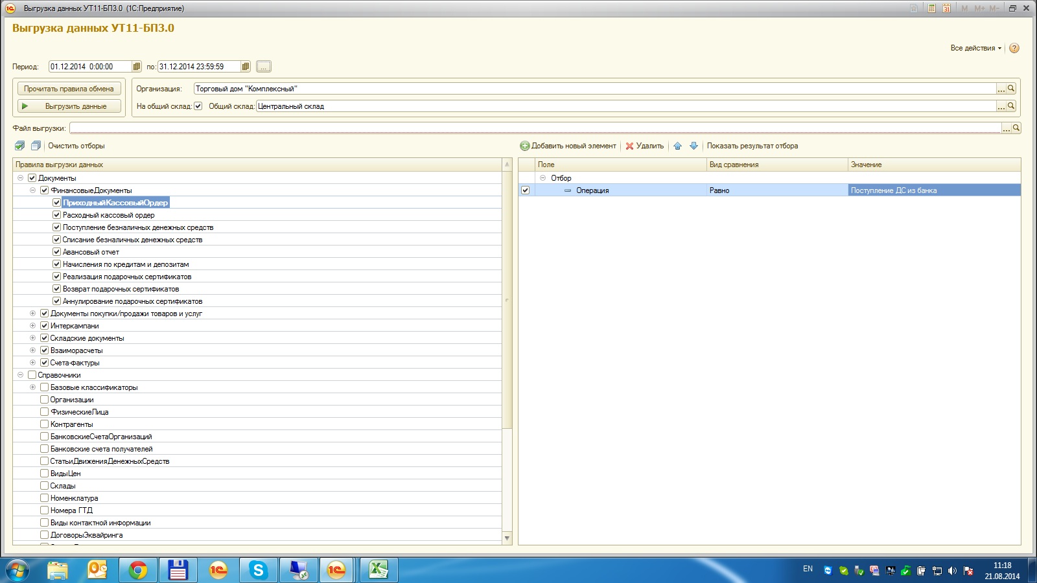
Task: Enable the Номенклатура checkbox
Action: (x=45, y=498)
